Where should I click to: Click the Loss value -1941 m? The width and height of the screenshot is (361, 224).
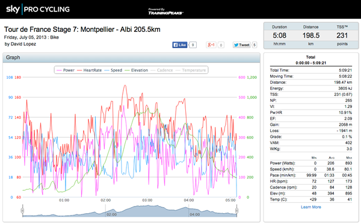[344, 131]
